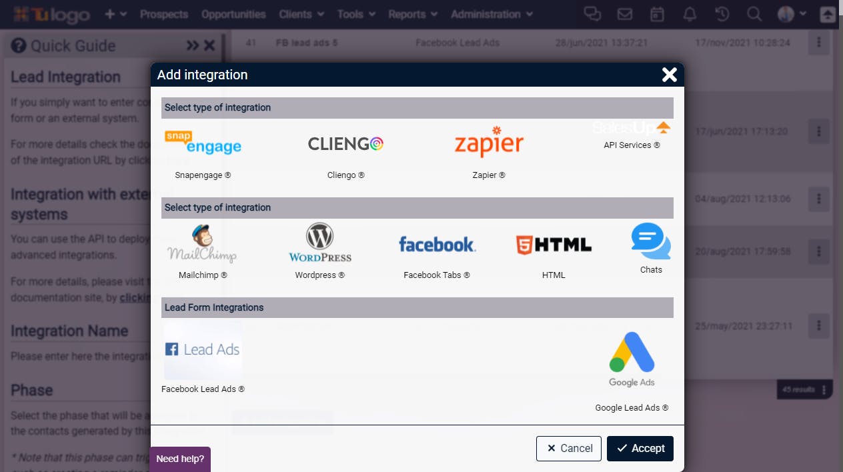Expand the Clients menu
Viewport: 843px width, 472px height.
301,14
